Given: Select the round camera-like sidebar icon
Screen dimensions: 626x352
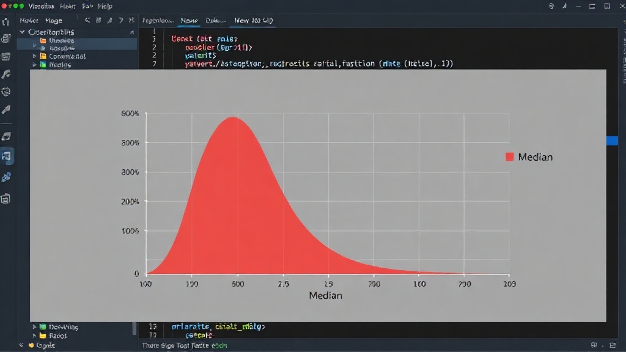Looking at the screenshot, I should tap(6, 92).
